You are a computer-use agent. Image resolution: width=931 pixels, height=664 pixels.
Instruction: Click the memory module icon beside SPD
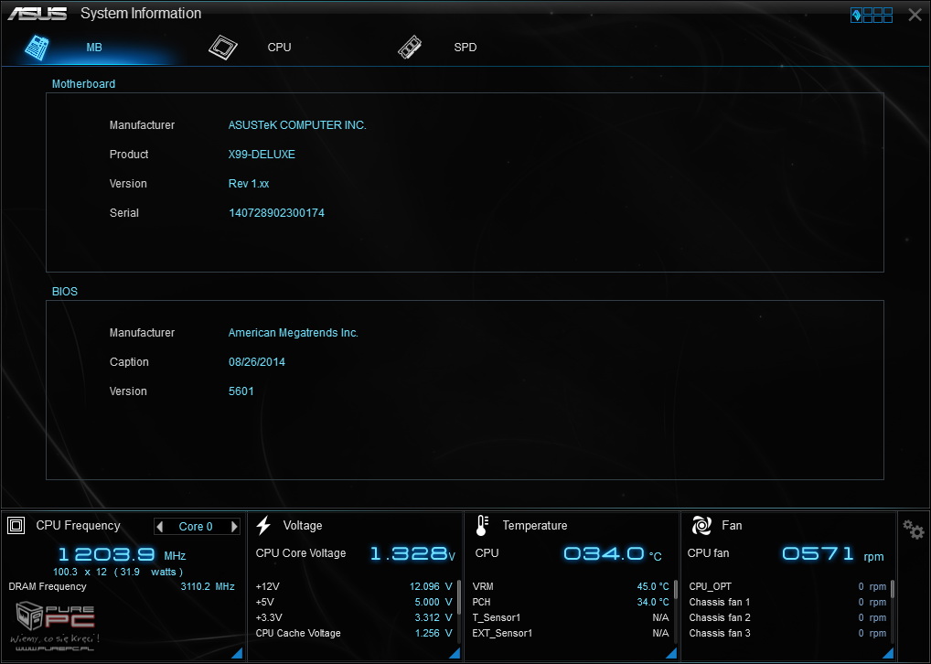410,48
